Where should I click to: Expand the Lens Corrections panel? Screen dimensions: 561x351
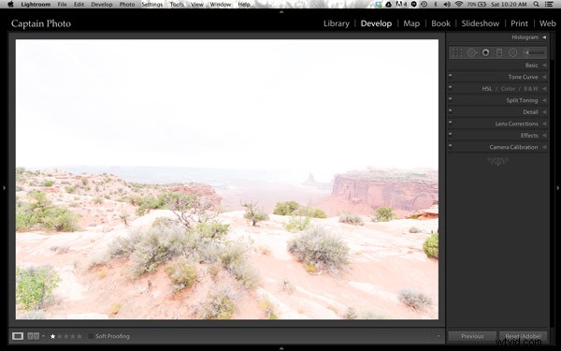544,124
